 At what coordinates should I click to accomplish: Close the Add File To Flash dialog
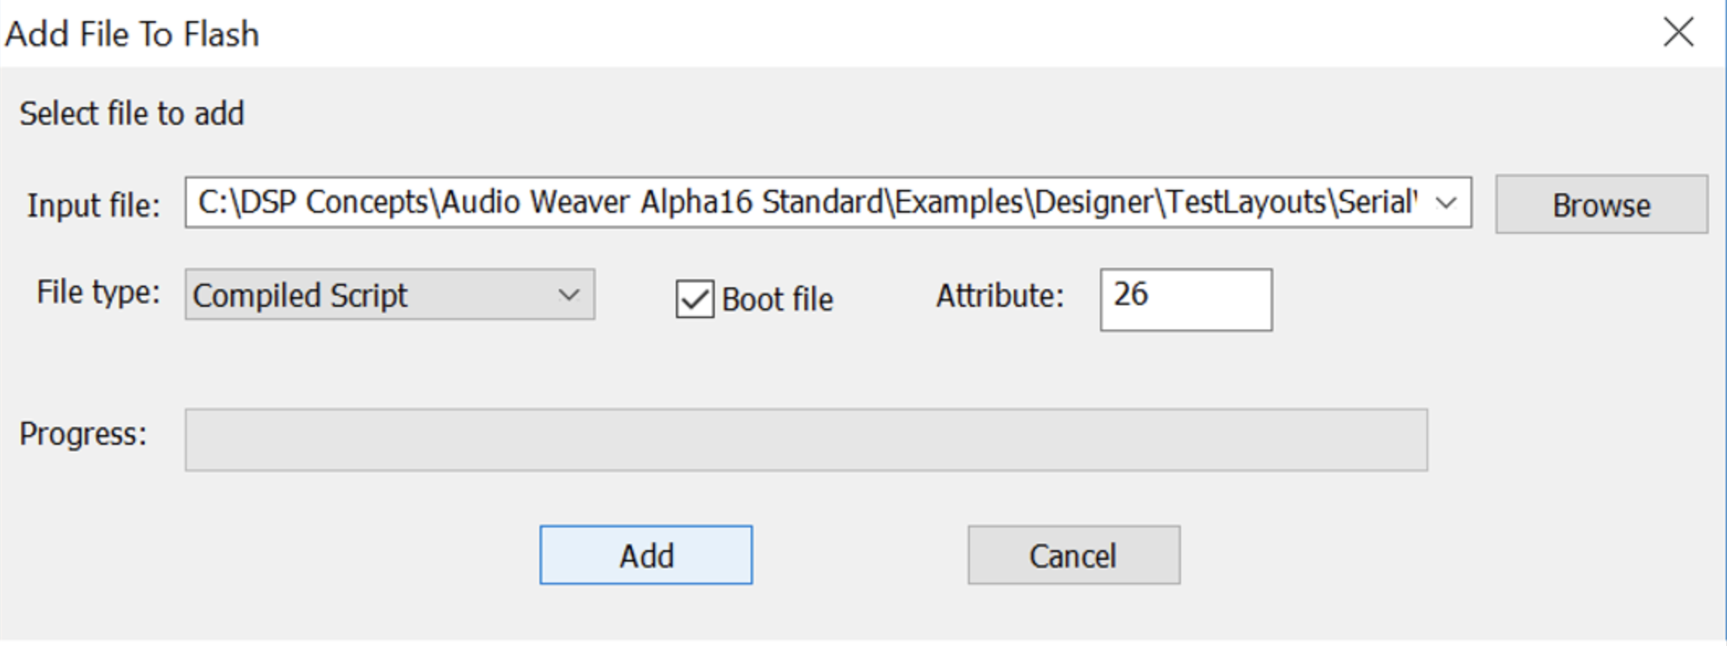coord(1678,33)
